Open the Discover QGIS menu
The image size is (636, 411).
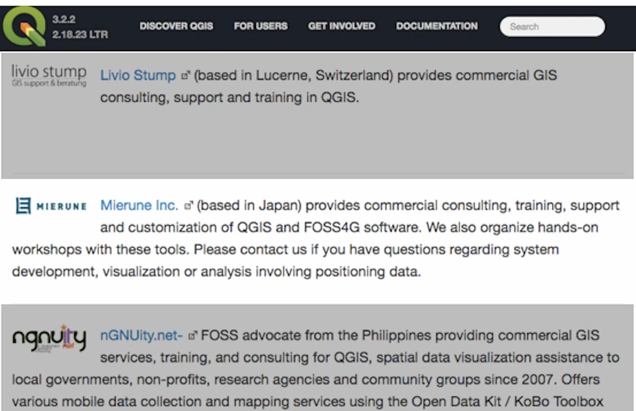tap(177, 26)
